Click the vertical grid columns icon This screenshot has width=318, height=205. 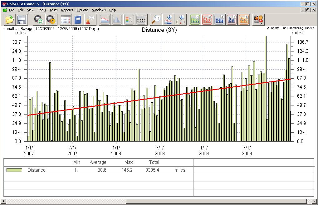pyautogui.click(x=141, y=20)
